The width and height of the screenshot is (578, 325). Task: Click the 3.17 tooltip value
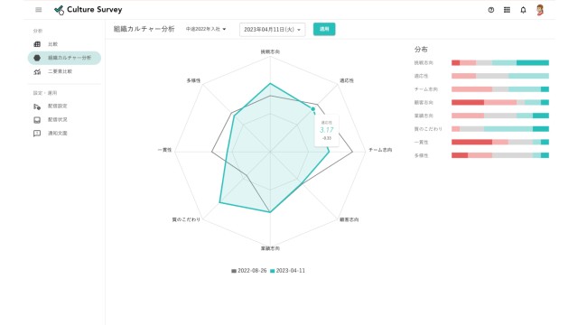tap(327, 130)
